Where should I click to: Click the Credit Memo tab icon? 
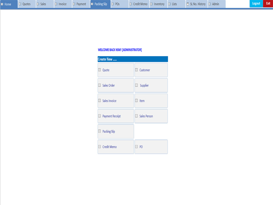[x=131, y=4]
